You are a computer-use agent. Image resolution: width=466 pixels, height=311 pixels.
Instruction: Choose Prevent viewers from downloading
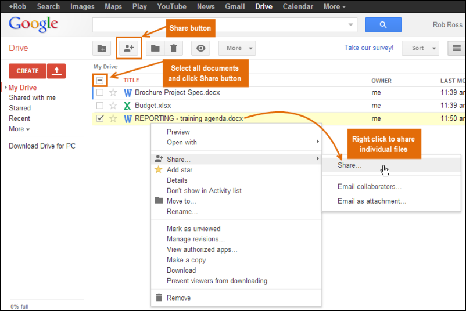tap(217, 280)
